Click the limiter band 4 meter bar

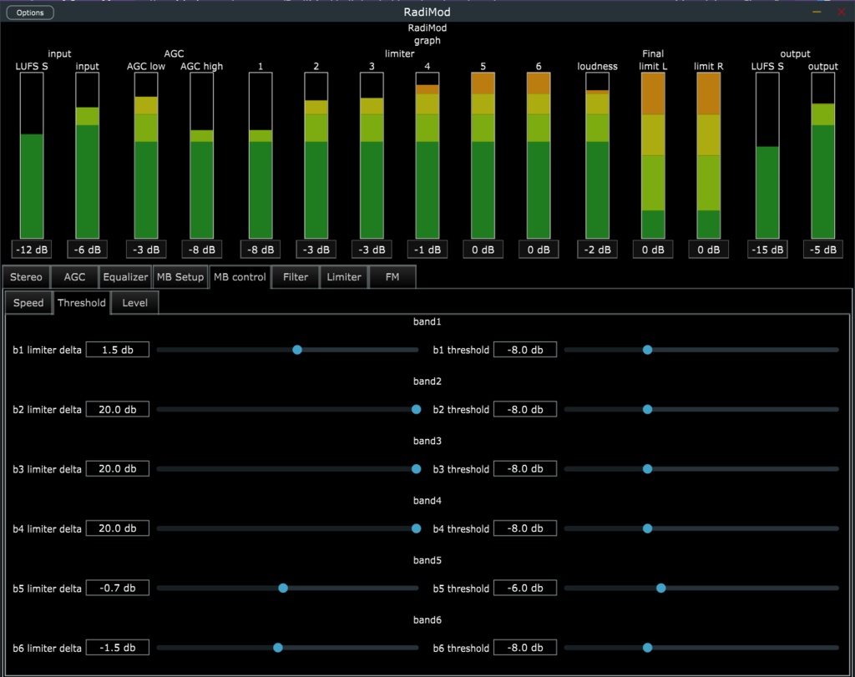[427, 155]
